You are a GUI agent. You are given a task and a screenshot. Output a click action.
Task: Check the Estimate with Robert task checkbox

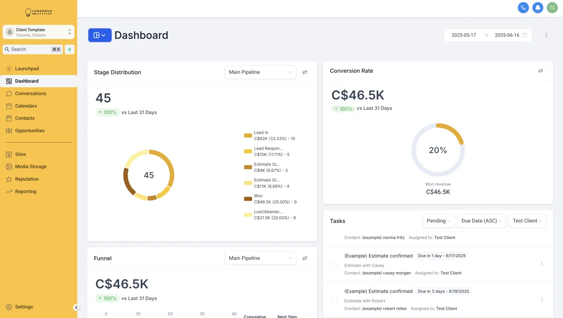coord(335,299)
